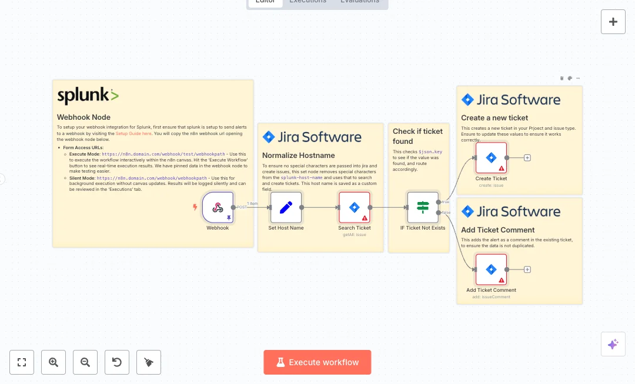Viewport: 635px width, 384px height.
Task: Select the Add Ticket Comment node
Action: coord(491,270)
